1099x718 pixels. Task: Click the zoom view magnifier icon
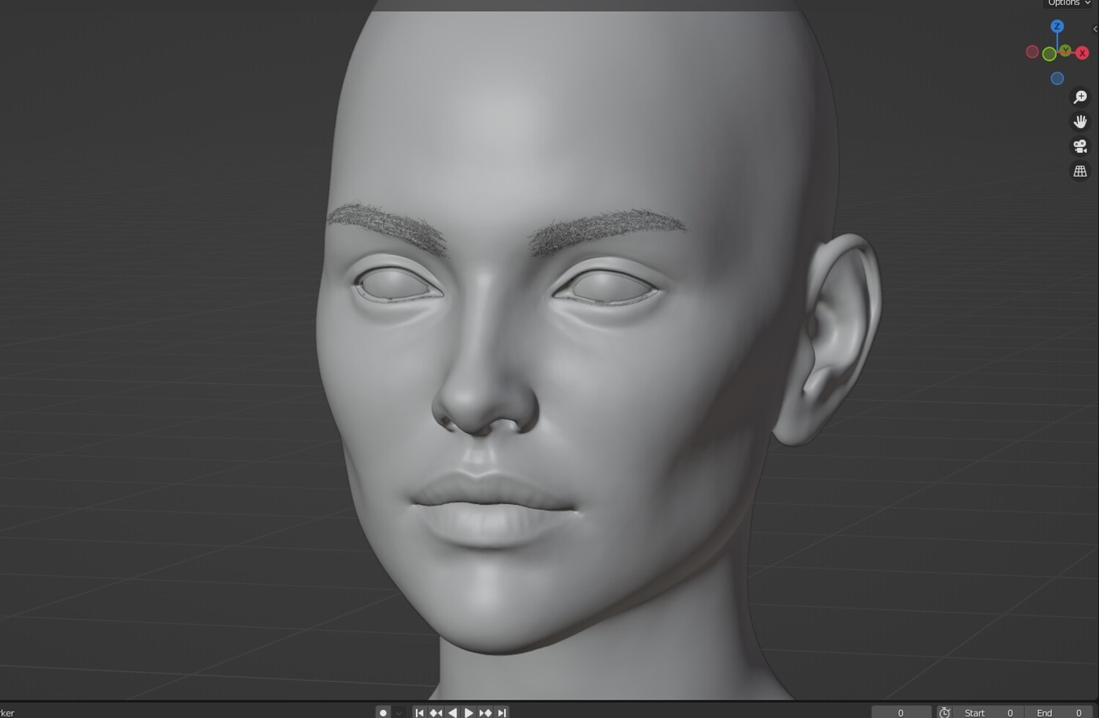1080,97
